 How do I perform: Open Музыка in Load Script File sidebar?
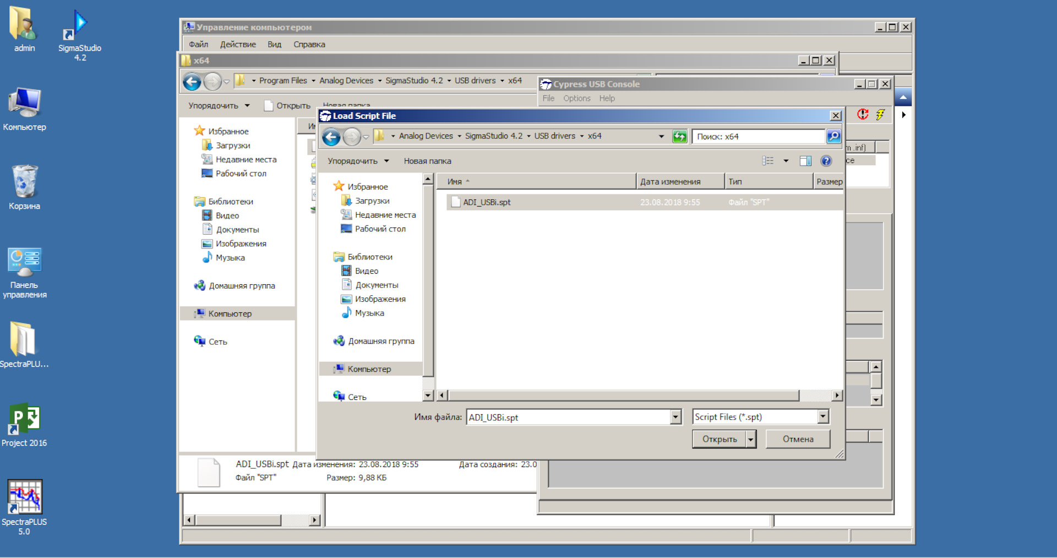pos(369,313)
